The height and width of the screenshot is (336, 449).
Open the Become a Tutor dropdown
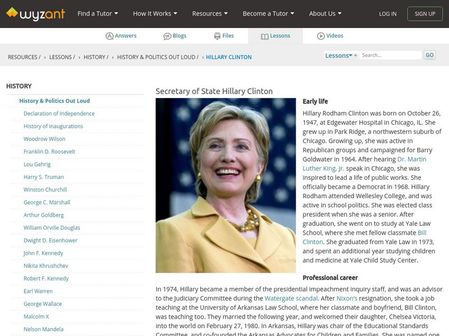pyautogui.click(x=268, y=13)
